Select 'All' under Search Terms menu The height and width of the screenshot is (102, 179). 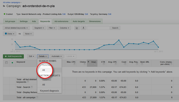(43, 70)
